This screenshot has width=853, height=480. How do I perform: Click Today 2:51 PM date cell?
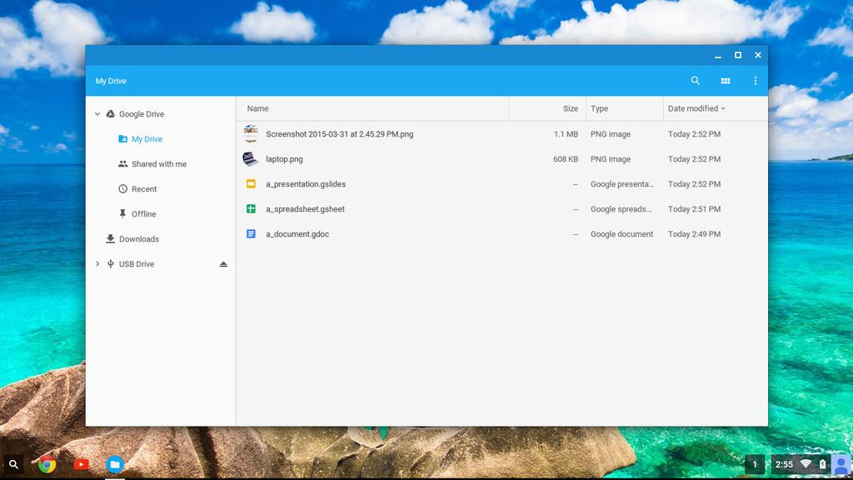(694, 209)
